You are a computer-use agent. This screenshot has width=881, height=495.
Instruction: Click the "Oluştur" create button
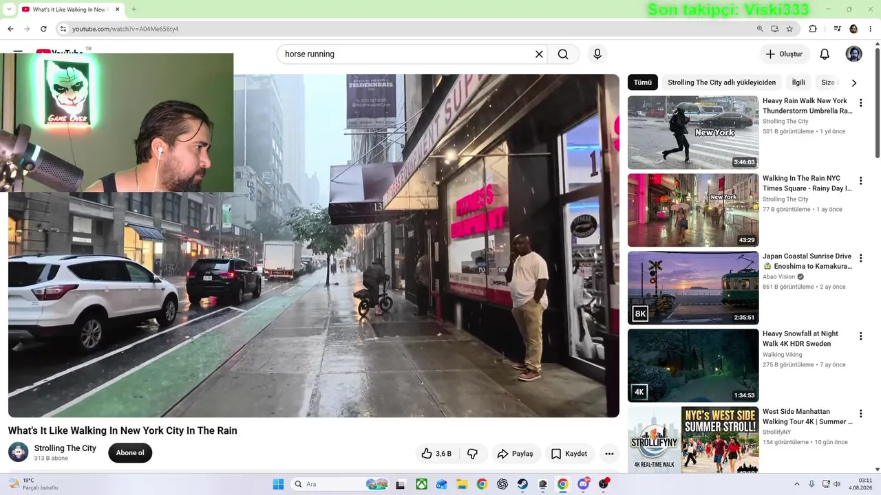click(x=785, y=54)
